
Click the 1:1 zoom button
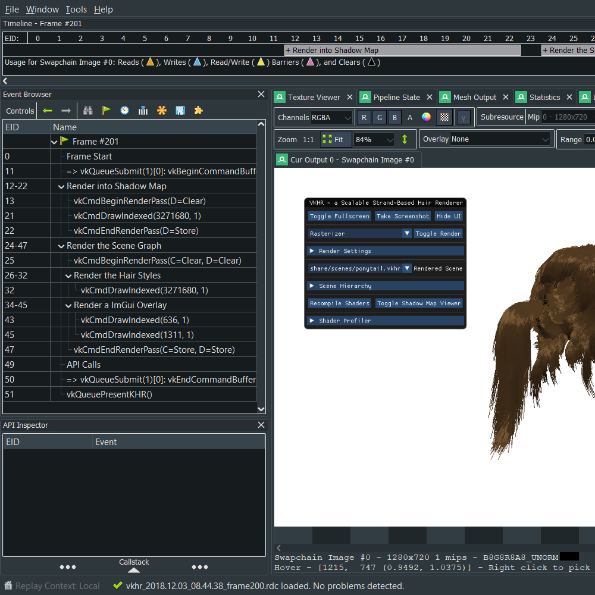click(308, 139)
